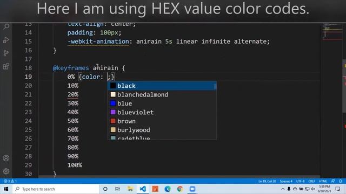Screen dimensions: 346x194
Task: Click Visual Studio Code taskbar icon
Action: 143,189
